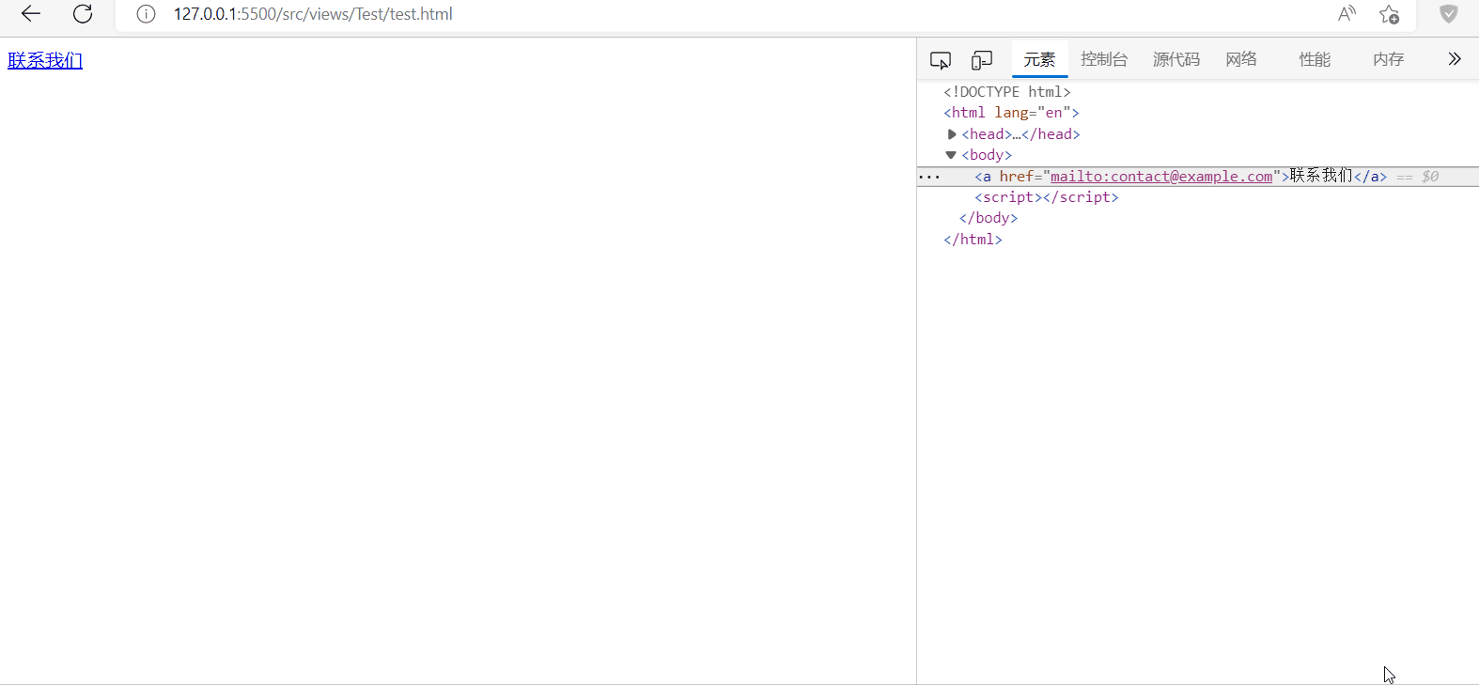Switch to the 控制台 tab
1479x685 pixels.
coord(1104,59)
